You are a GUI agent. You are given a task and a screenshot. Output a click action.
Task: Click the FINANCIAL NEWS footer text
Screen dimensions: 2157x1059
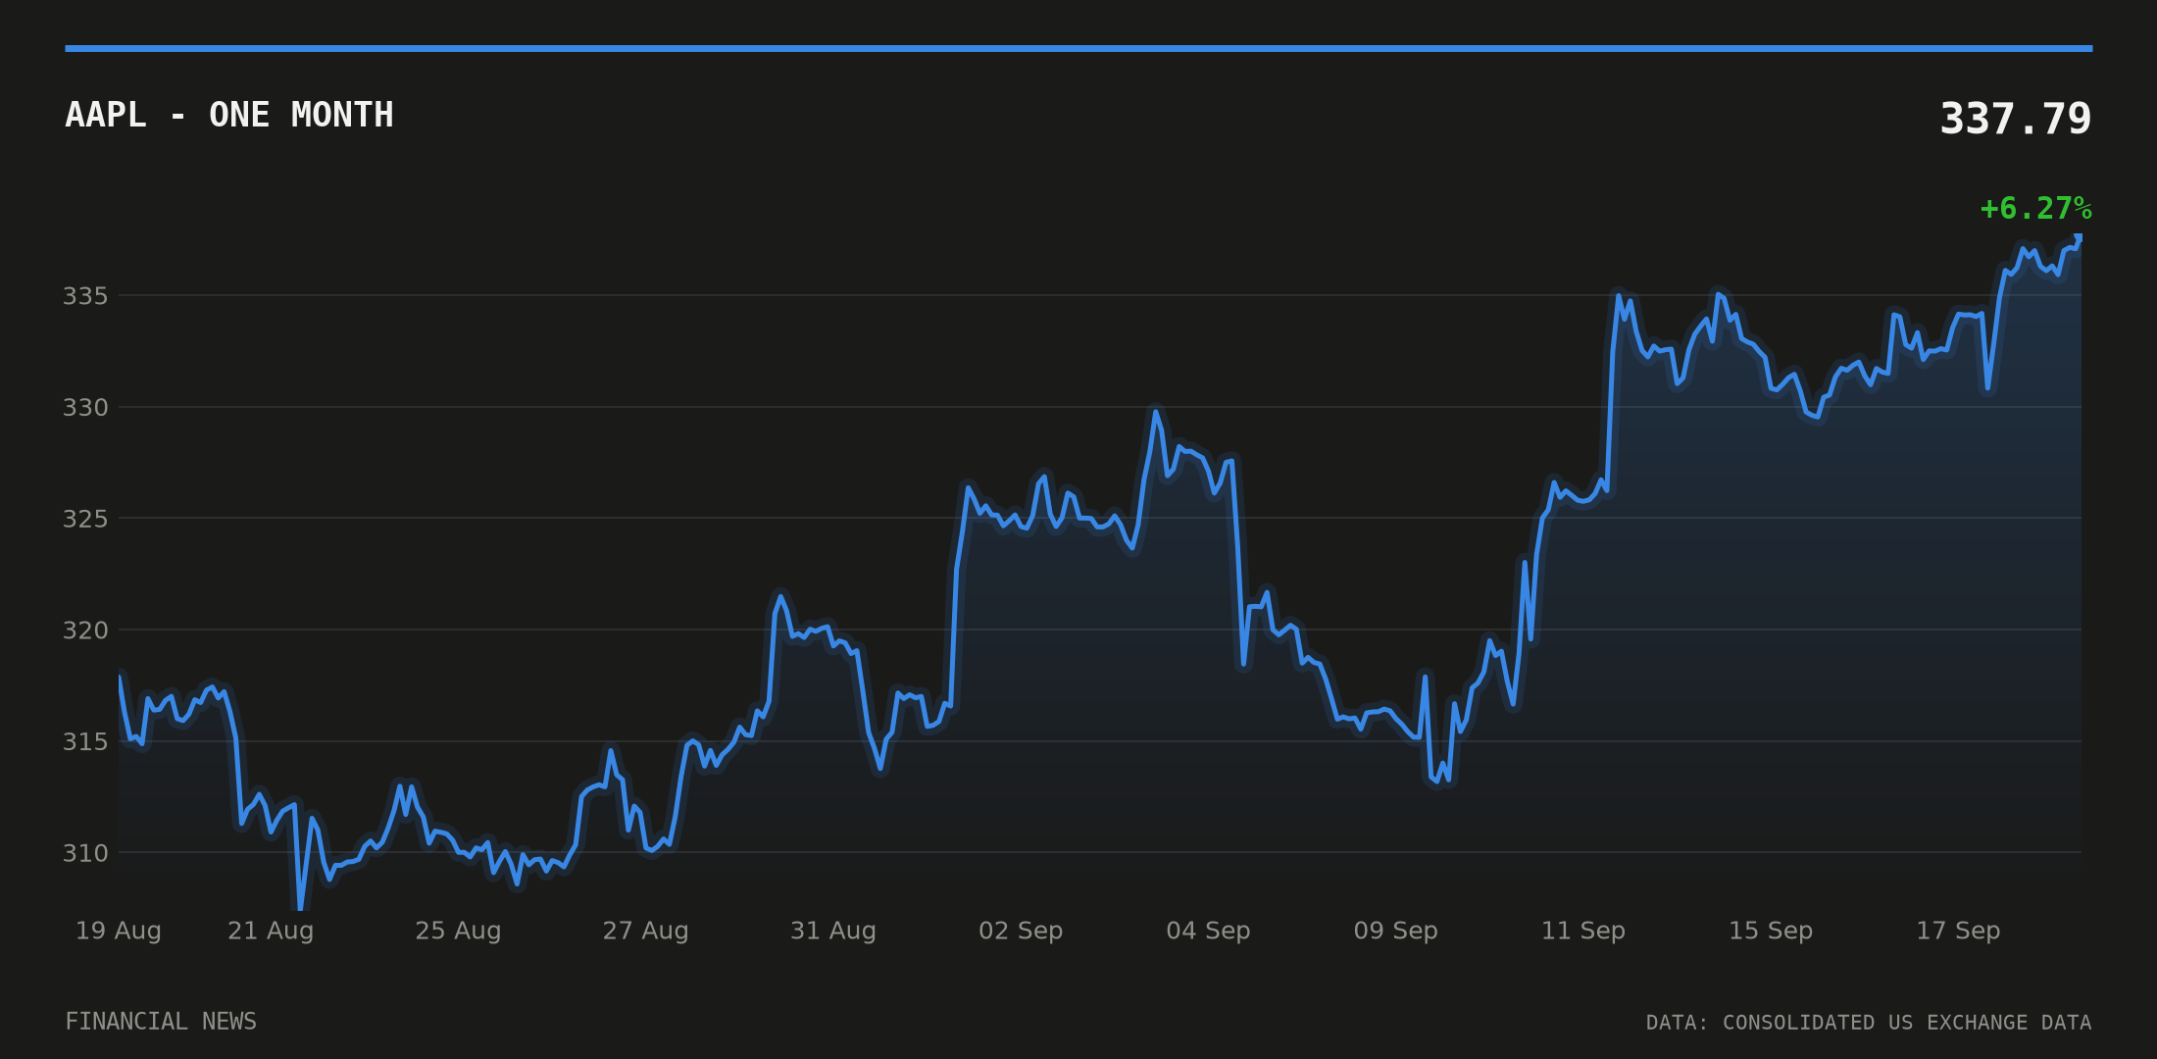point(161,1022)
